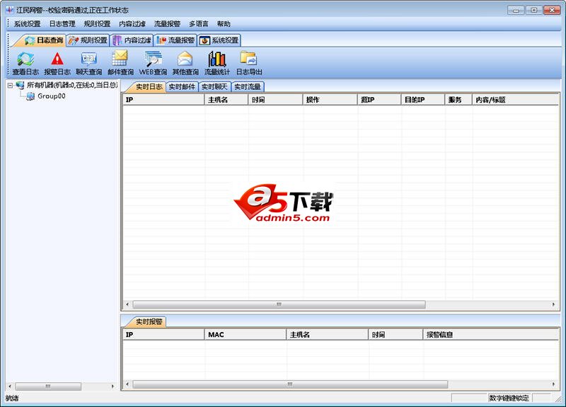Sort alarm table by 报警信息 column header

point(491,334)
